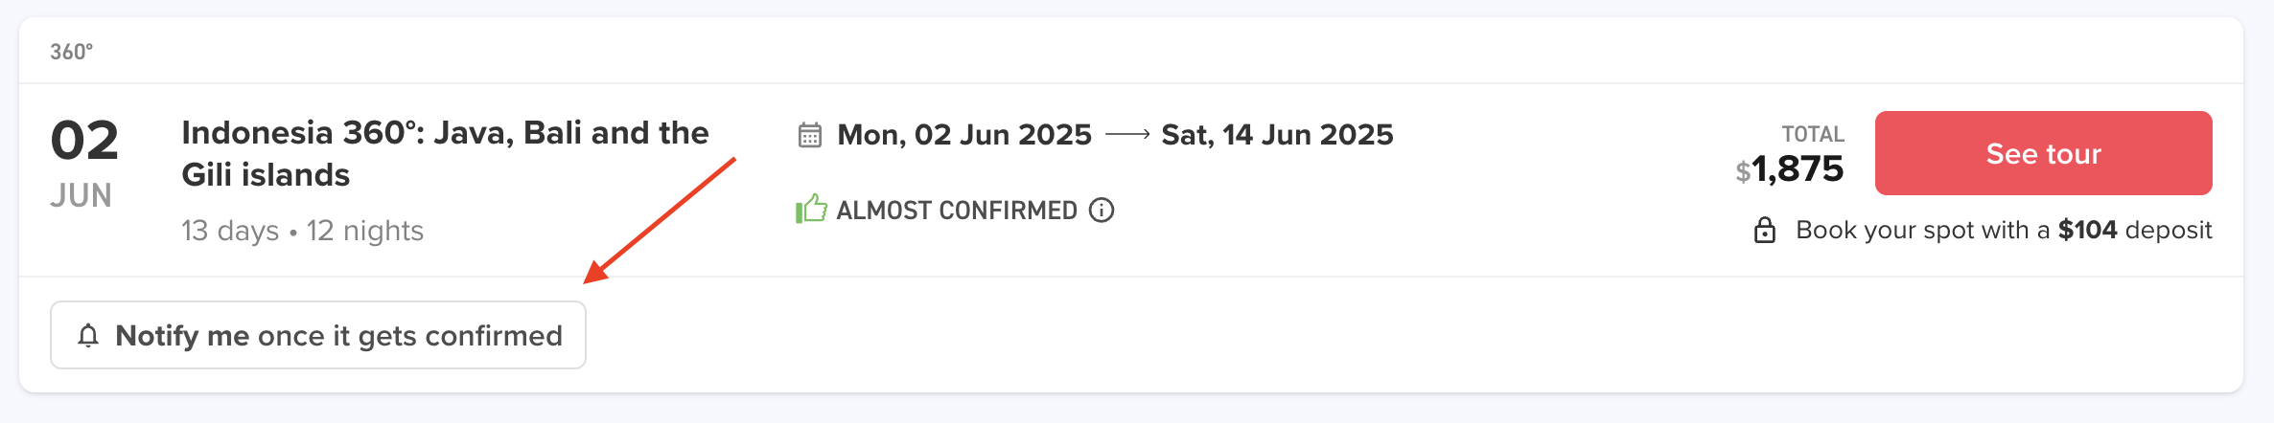Open the Indonesia 360° tour title
This screenshot has height=423, width=2274.
[445, 153]
